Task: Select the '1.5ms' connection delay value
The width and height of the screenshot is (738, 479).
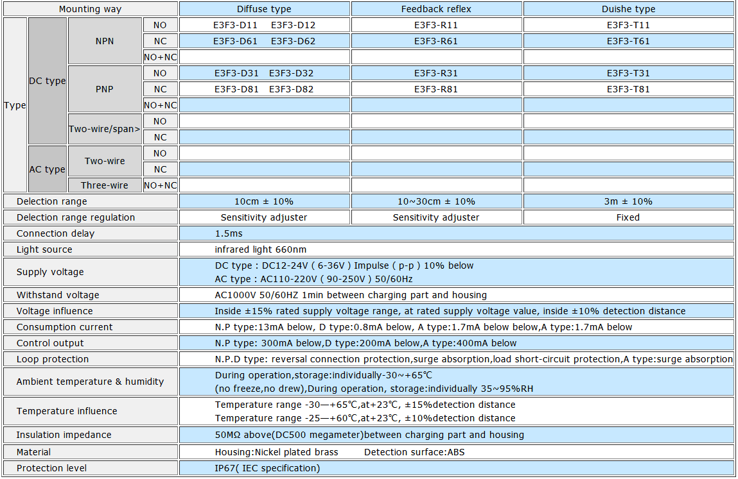Action: 229,233
